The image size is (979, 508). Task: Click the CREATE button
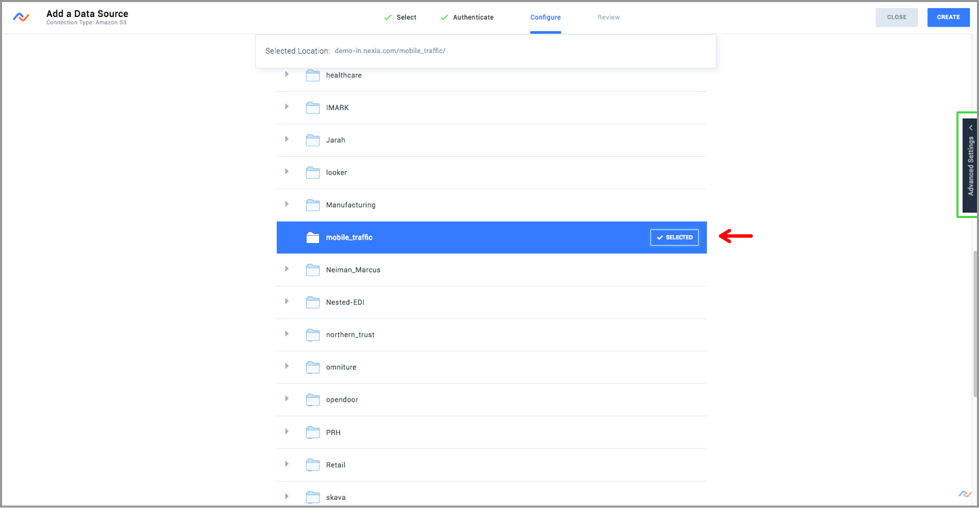[948, 17]
